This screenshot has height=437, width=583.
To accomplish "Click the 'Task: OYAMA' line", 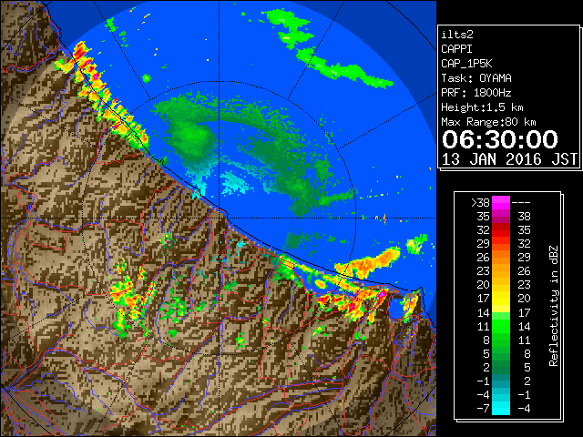I will click(476, 78).
